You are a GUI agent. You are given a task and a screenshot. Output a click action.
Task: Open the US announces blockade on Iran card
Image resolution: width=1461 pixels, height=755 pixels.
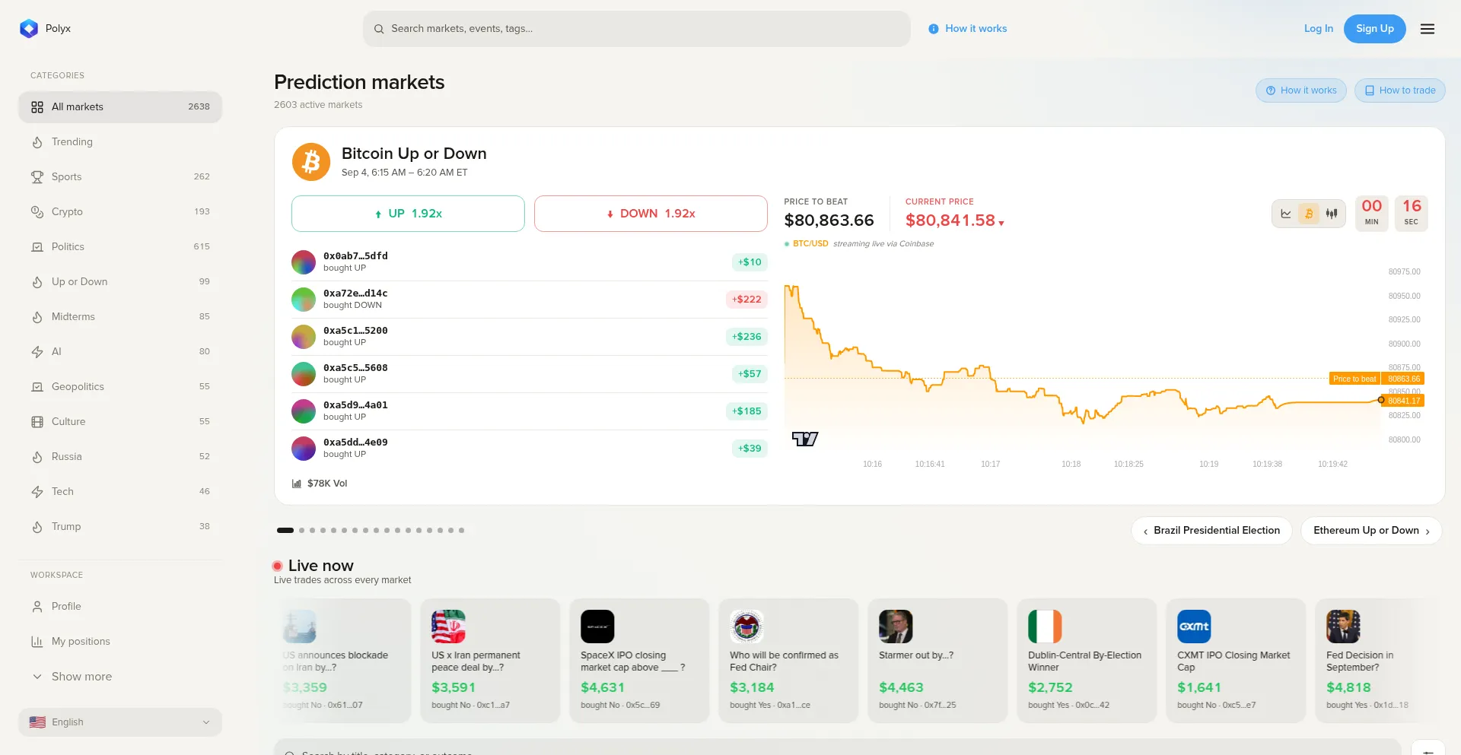point(342,660)
